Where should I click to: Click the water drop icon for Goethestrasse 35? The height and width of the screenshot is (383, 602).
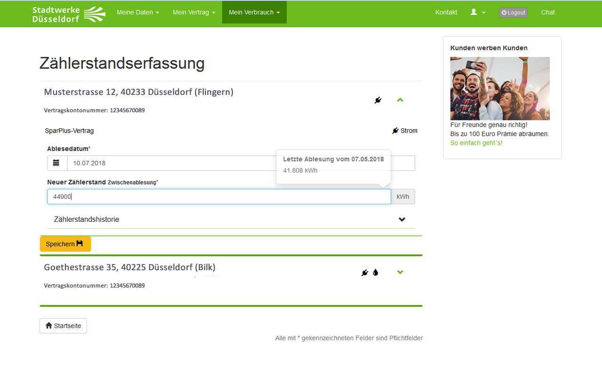375,273
